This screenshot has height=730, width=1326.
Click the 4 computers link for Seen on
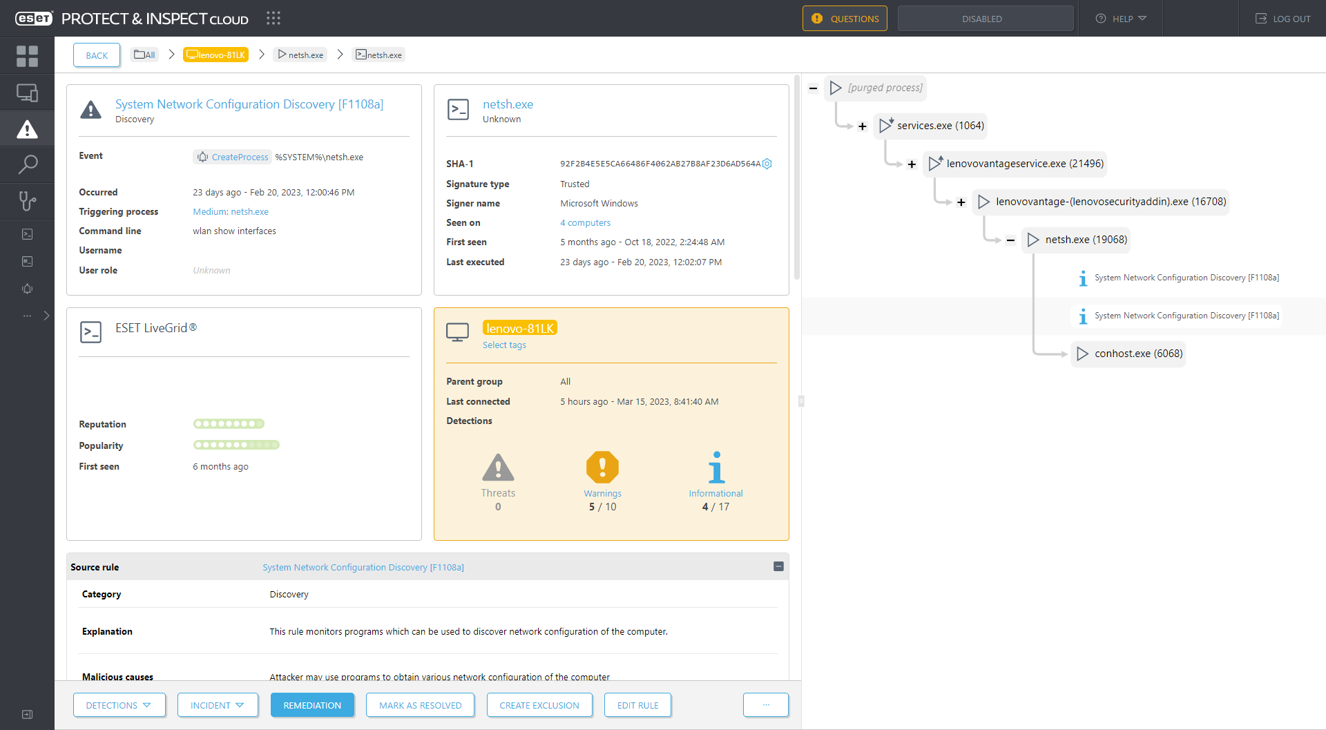(x=585, y=222)
